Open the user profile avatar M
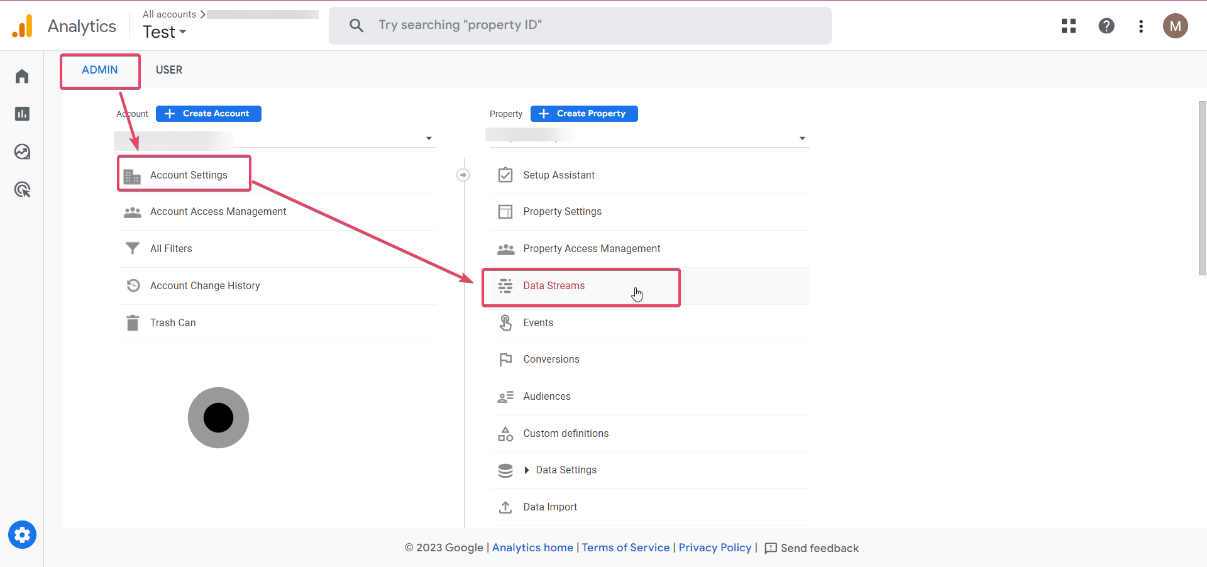Screen dimensions: 1207x567 1175,26
